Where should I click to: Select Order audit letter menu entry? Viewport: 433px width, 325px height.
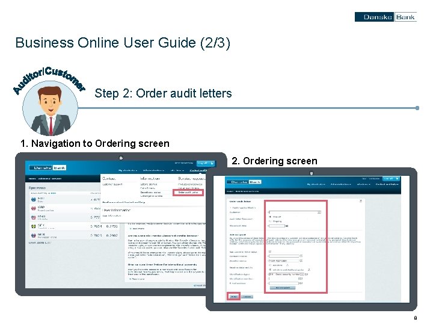coord(188,193)
